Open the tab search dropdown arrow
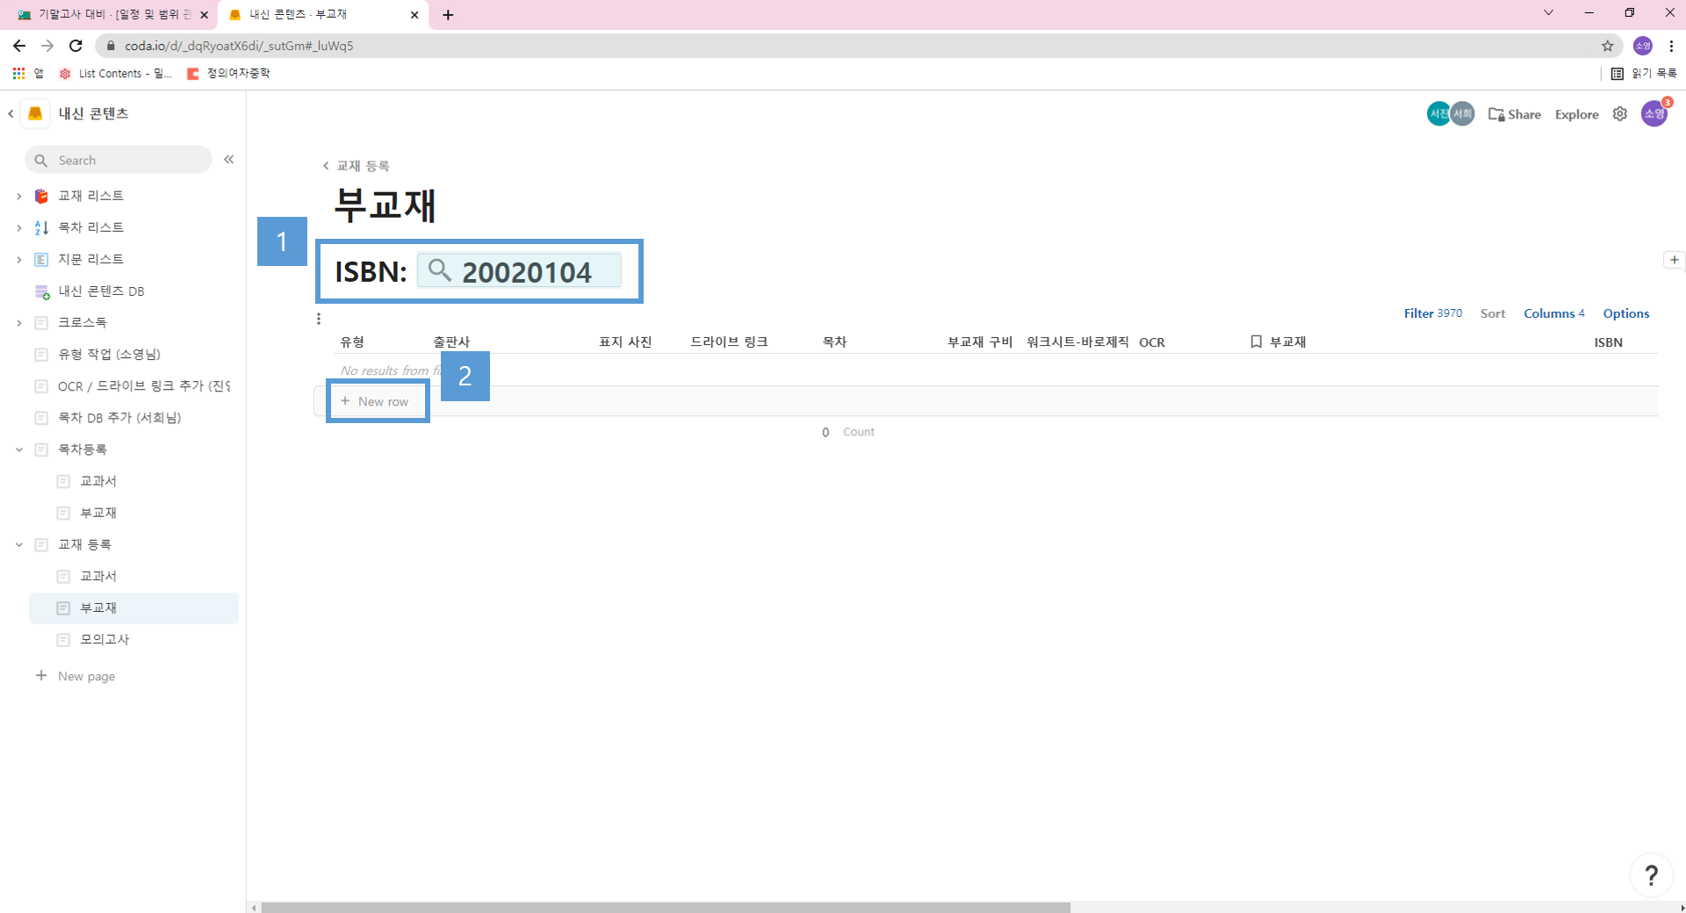This screenshot has width=1686, height=913. pos(1548,13)
